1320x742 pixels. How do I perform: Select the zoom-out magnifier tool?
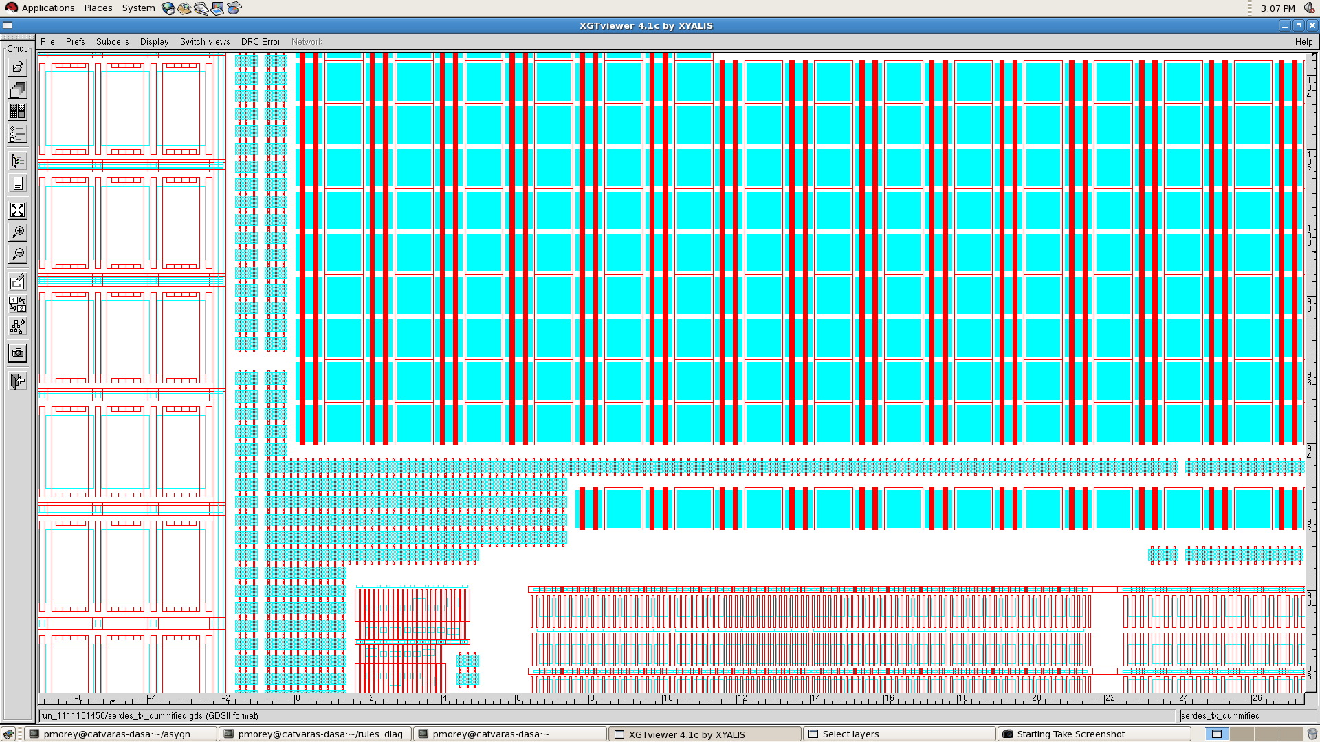(17, 254)
